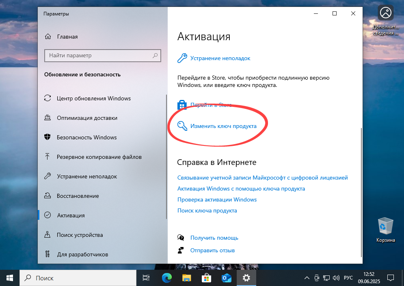This screenshot has width=404, height=286.
Task: Open the Поиск ключа продукта link
Action: 207,210
